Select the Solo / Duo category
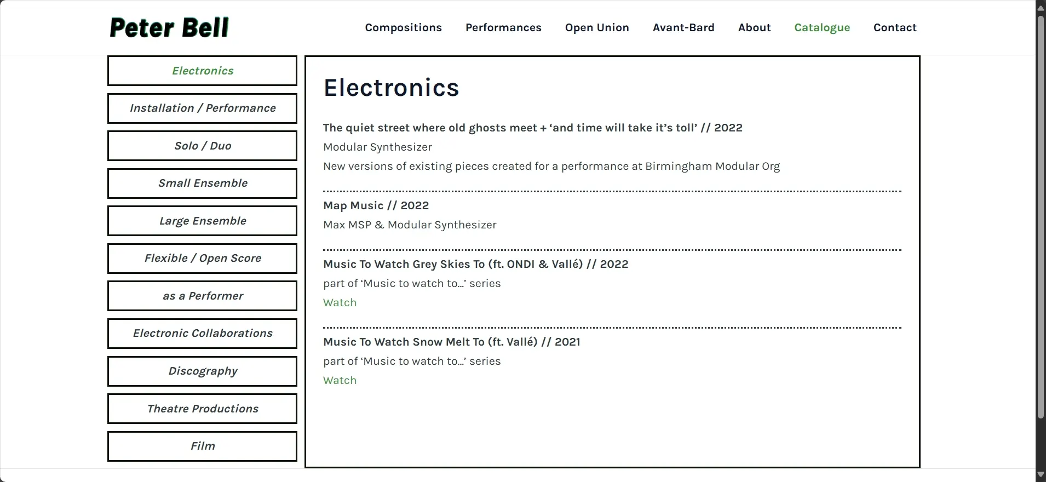The width and height of the screenshot is (1046, 482). [202, 145]
